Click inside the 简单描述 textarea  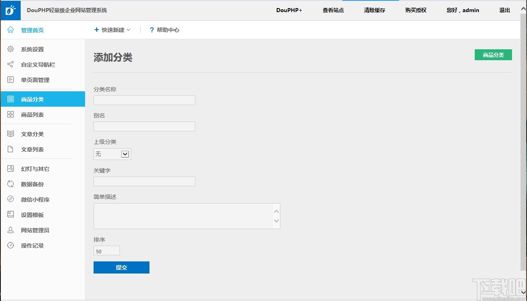[x=187, y=216]
